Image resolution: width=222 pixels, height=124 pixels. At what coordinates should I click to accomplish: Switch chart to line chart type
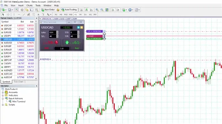91,10
